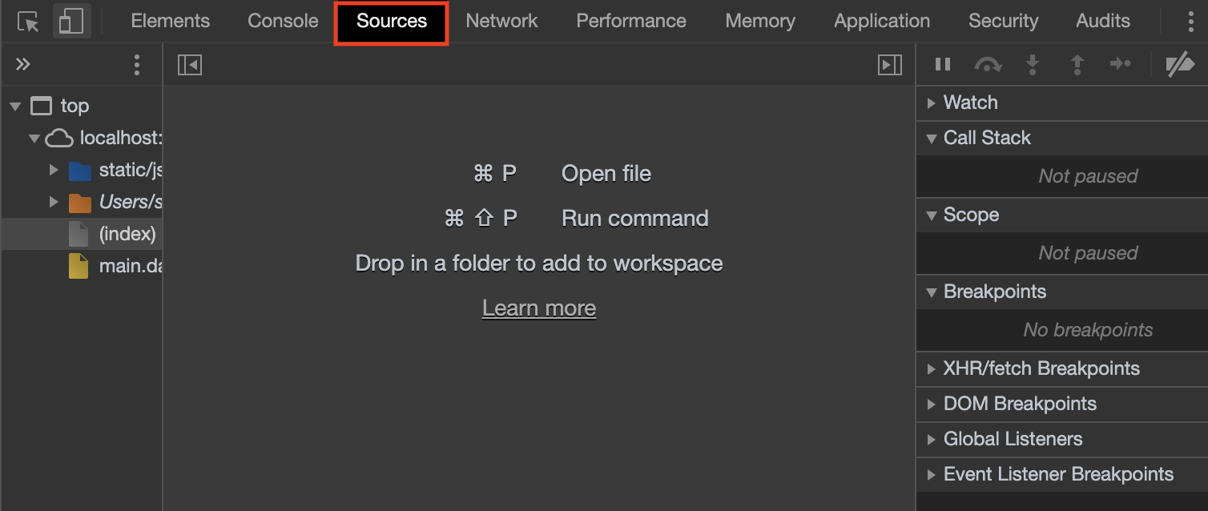
Task: Open the navigator's three-dot options menu
Action: click(x=137, y=64)
